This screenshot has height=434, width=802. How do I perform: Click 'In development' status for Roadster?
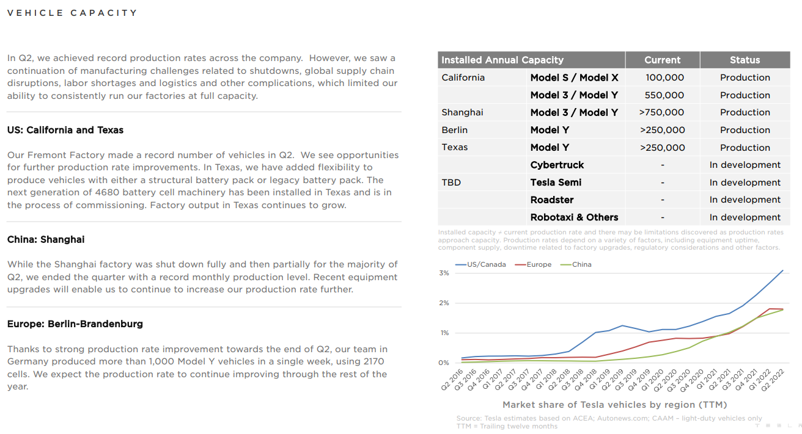(x=745, y=200)
